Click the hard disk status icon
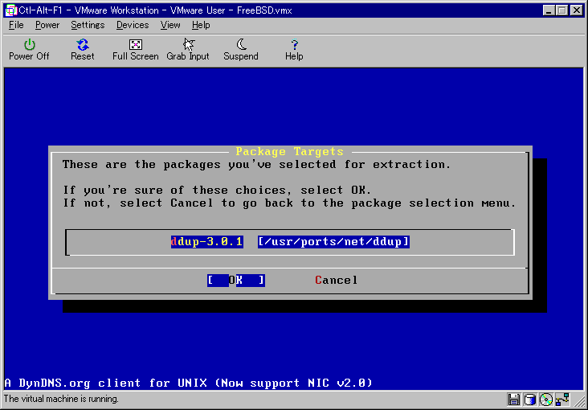Viewport: 588px width, 410px height. pyautogui.click(x=530, y=400)
